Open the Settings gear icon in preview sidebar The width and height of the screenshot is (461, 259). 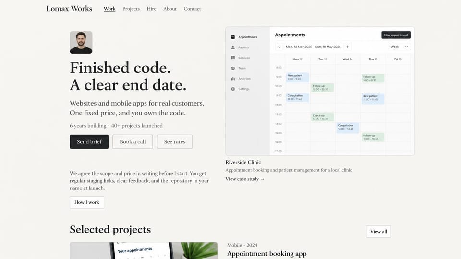233,89
